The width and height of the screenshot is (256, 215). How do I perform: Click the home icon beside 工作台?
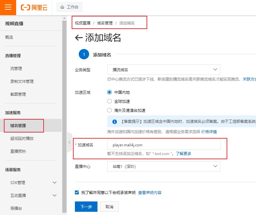click(x=62, y=7)
